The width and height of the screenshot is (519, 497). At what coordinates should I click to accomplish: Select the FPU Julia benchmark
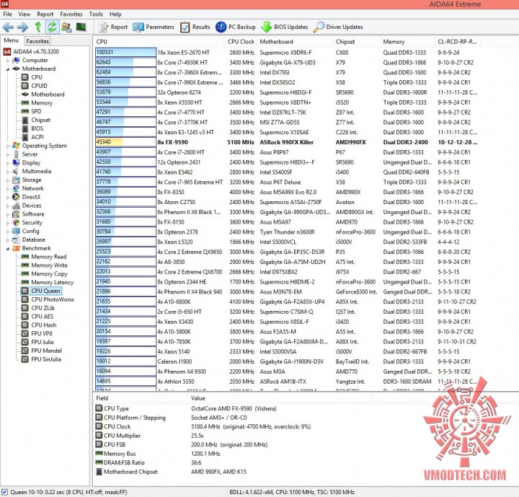(37, 342)
